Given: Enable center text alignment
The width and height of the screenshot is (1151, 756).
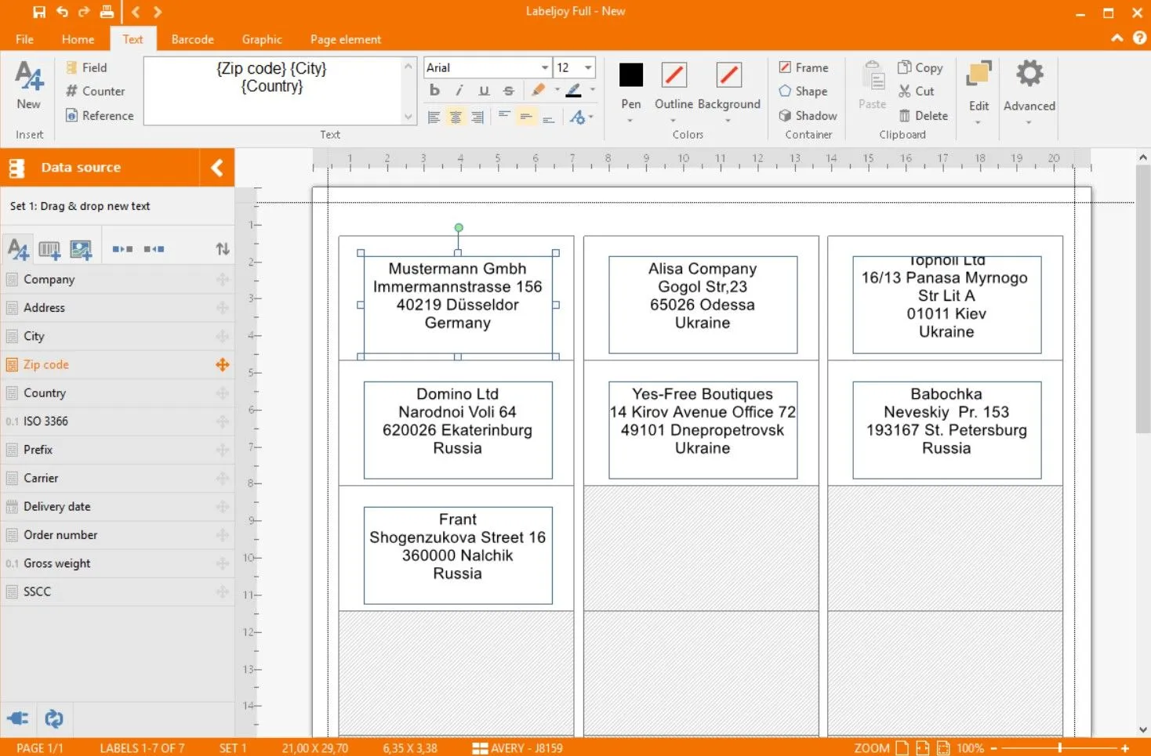Looking at the screenshot, I should [x=456, y=118].
